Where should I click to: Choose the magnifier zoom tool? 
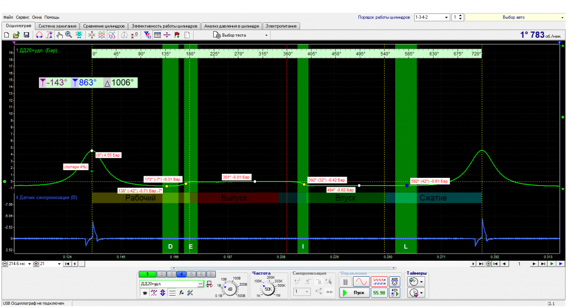pos(68,35)
